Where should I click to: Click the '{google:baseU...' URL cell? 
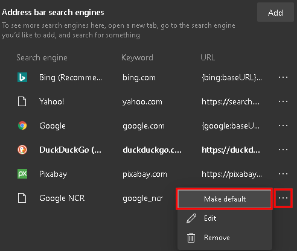coord(231,126)
